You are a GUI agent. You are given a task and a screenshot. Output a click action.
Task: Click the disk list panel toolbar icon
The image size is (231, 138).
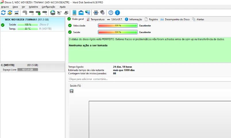click(x=16, y=13)
